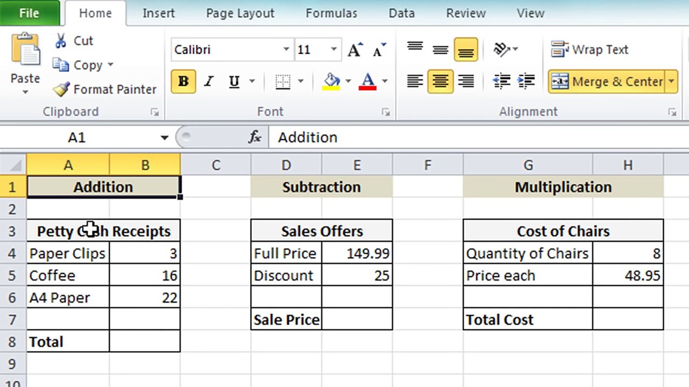Viewport: 689px width, 387px height.
Task: Click the Total Cost label cell
Action: click(528, 319)
